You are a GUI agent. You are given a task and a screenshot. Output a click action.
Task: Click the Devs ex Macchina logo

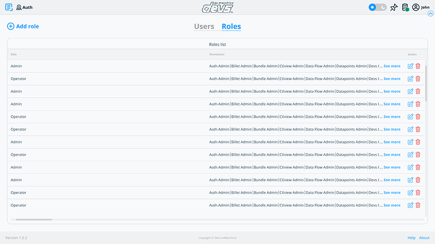point(217,7)
